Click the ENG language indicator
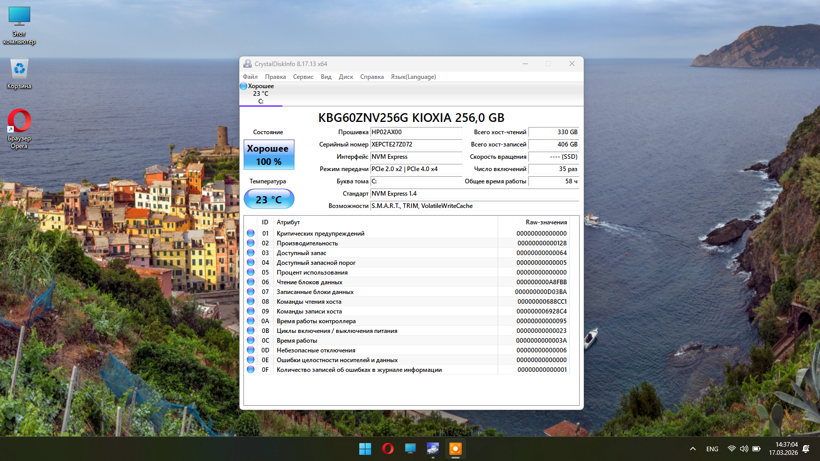The height and width of the screenshot is (461, 820). [712, 449]
